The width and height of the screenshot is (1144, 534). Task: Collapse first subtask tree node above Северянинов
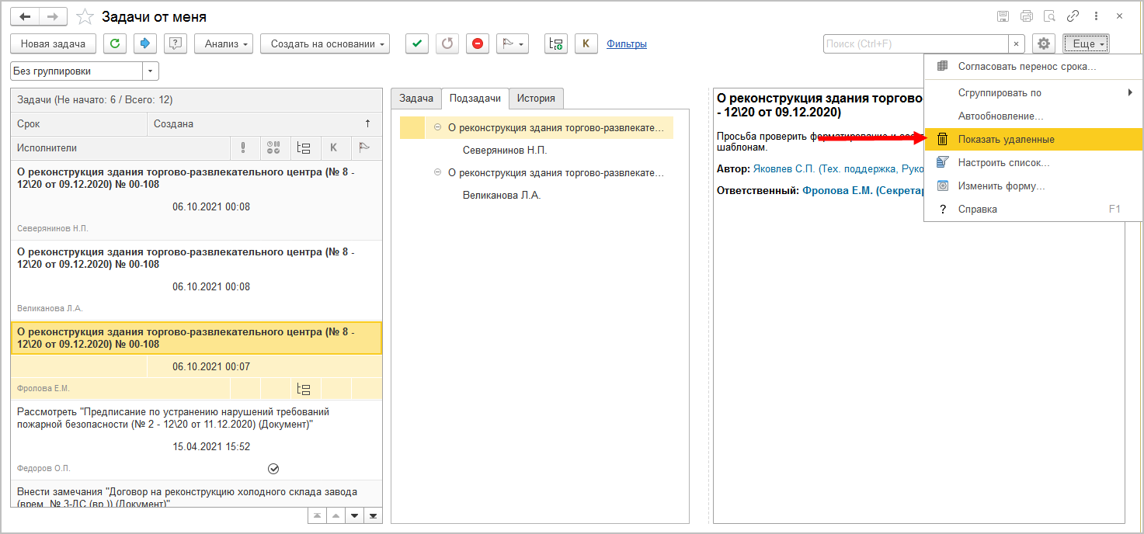coord(438,127)
